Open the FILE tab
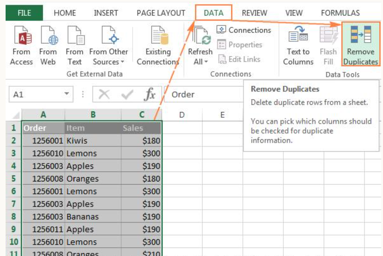Image resolution: width=383 pixels, height=256 pixels. point(24,13)
